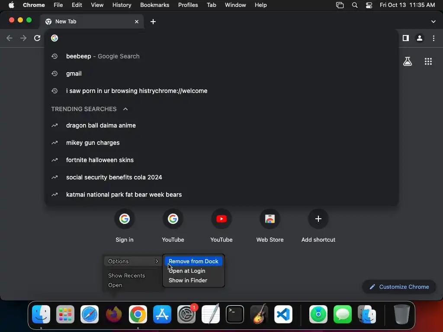Viewport: 443px width, 332px height.
Task: Collapse the Trending Searches section
Action: tap(125, 109)
